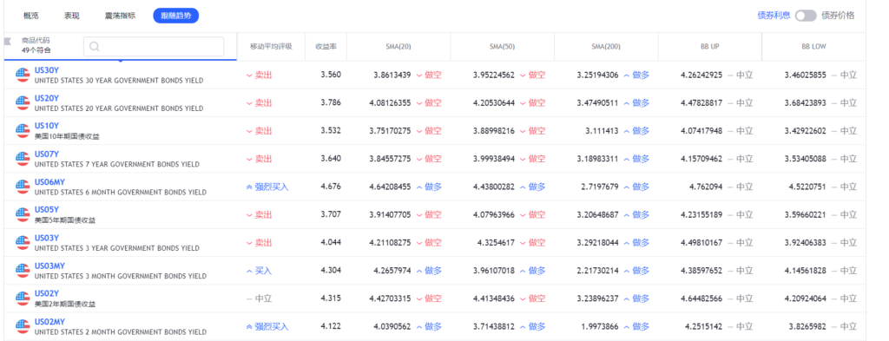Sort by the 收益率 column header
Screen dimensions: 889x341
click(326, 47)
